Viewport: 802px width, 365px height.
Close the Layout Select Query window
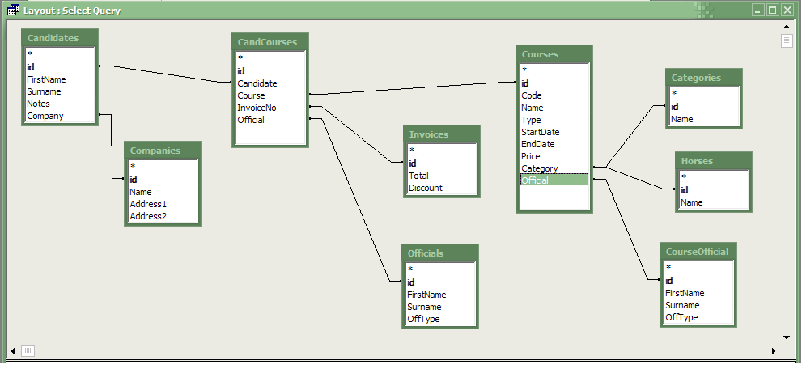(787, 10)
